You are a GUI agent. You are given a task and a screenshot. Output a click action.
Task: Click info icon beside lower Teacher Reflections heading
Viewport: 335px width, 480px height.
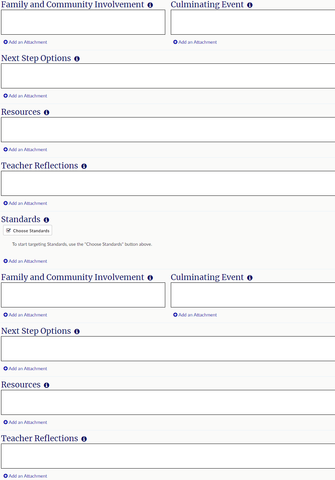click(84, 439)
